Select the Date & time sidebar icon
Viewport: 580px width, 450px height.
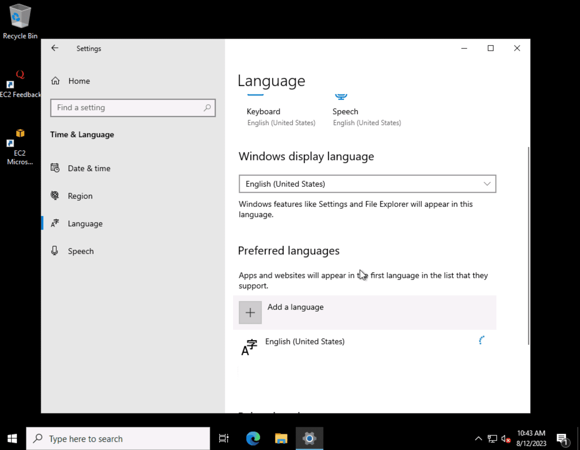(x=55, y=168)
